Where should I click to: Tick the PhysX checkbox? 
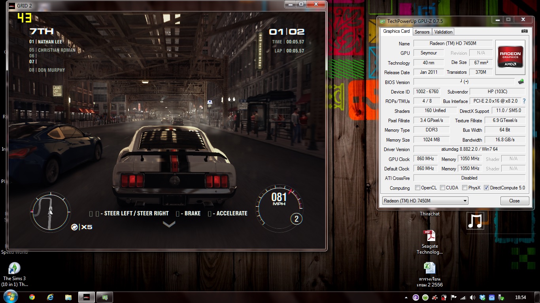click(x=464, y=188)
